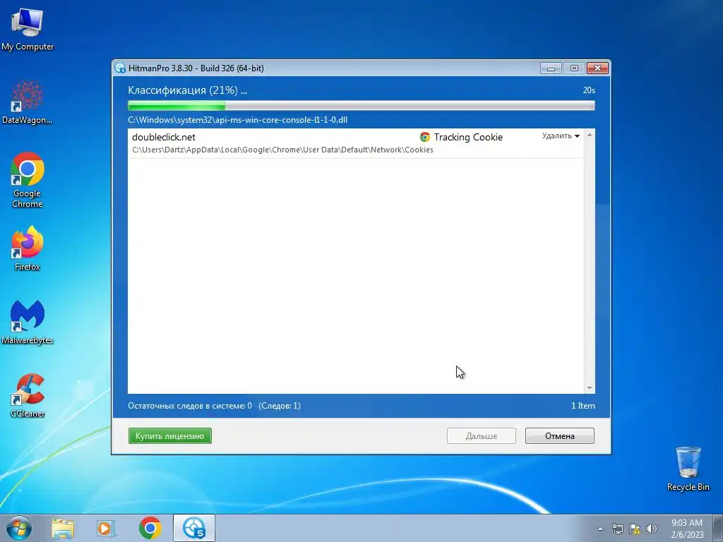Open Chrome from the taskbar
Image resolution: width=723 pixels, height=542 pixels.
pos(150,528)
